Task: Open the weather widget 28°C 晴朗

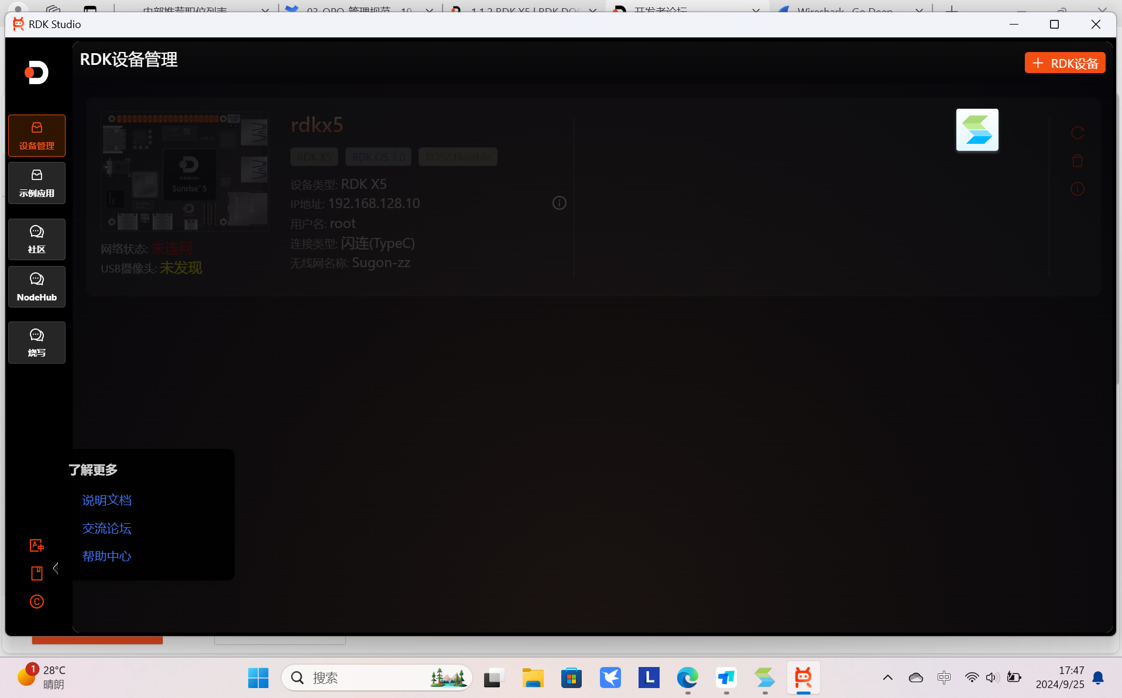Action: pos(42,678)
